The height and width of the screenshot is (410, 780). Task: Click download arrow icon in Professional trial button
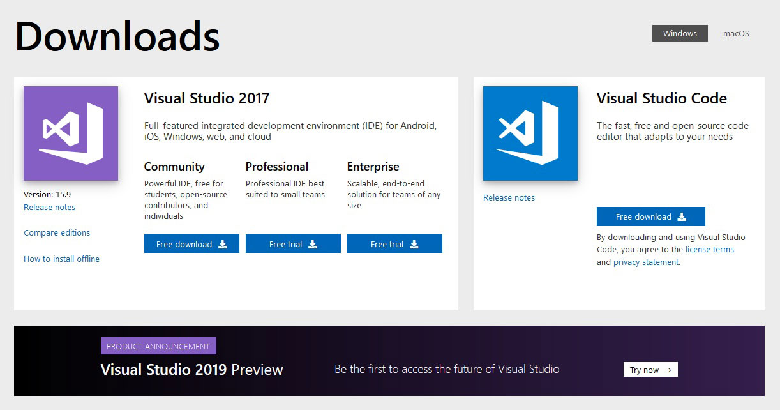point(313,244)
